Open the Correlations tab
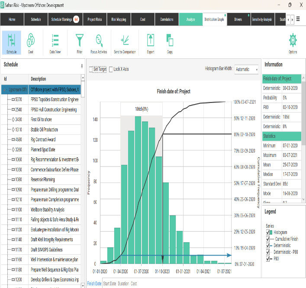The width and height of the screenshot is (306, 288). point(167,19)
